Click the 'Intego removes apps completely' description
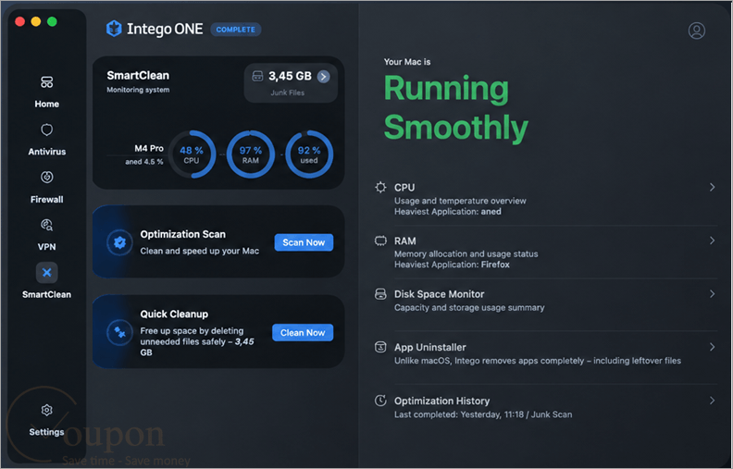 click(538, 361)
